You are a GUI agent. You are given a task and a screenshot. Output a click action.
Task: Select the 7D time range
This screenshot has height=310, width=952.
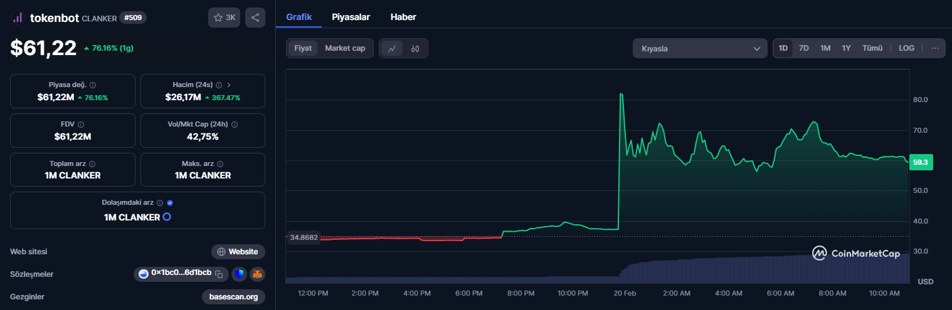pyautogui.click(x=803, y=48)
